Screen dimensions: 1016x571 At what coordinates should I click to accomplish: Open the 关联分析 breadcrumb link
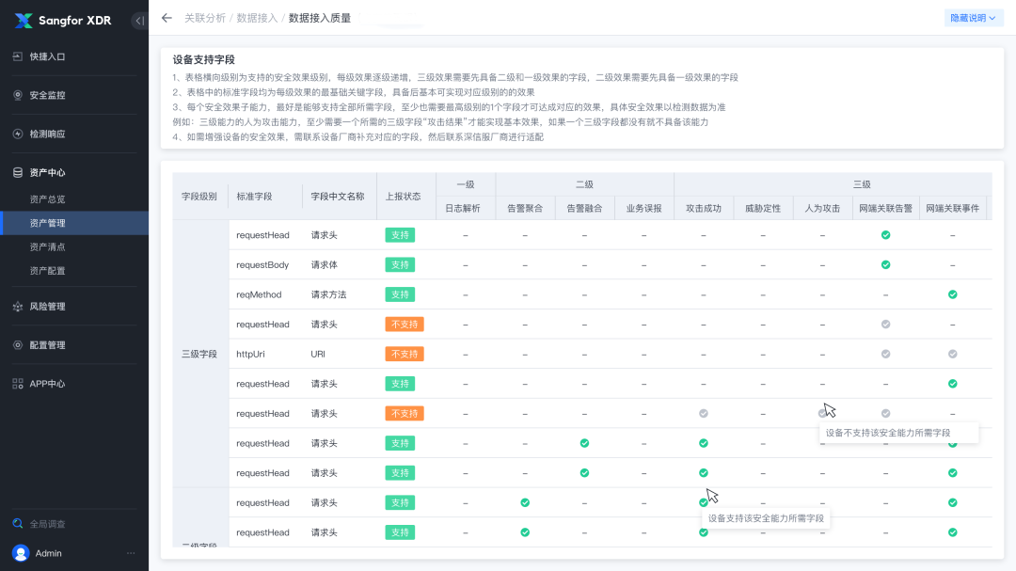(206, 17)
